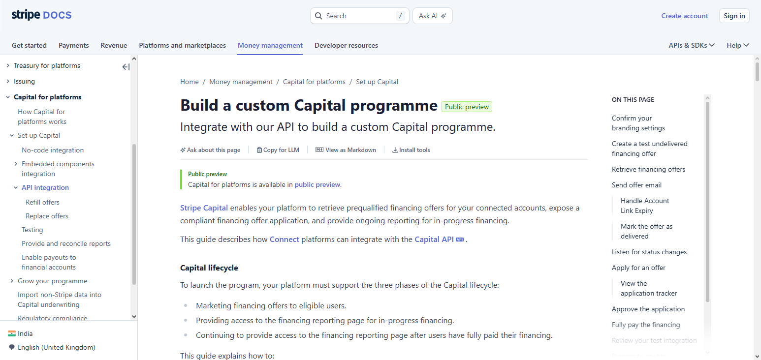The image size is (761, 360).
Task: Jump to Apply for an offer
Action: pos(638,268)
